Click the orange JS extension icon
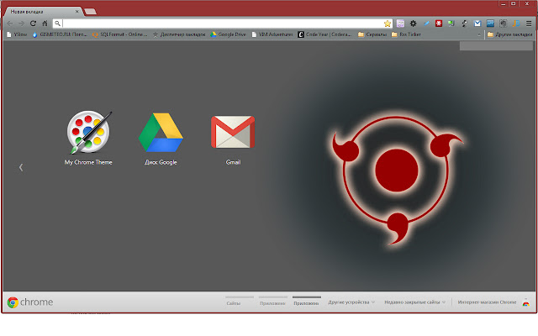The height and width of the screenshot is (336, 538). pos(515,24)
